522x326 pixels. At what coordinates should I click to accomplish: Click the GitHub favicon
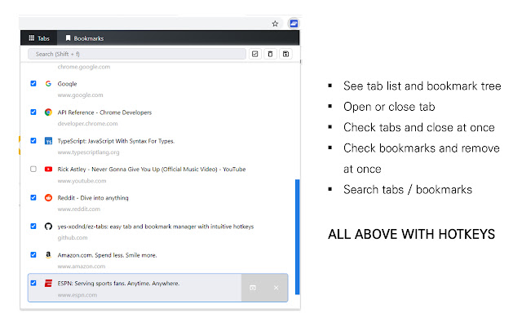48,227
